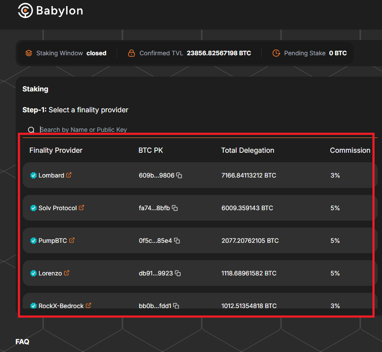The height and width of the screenshot is (352, 382).
Task: Click the Finality Provider column header
Action: point(56,150)
